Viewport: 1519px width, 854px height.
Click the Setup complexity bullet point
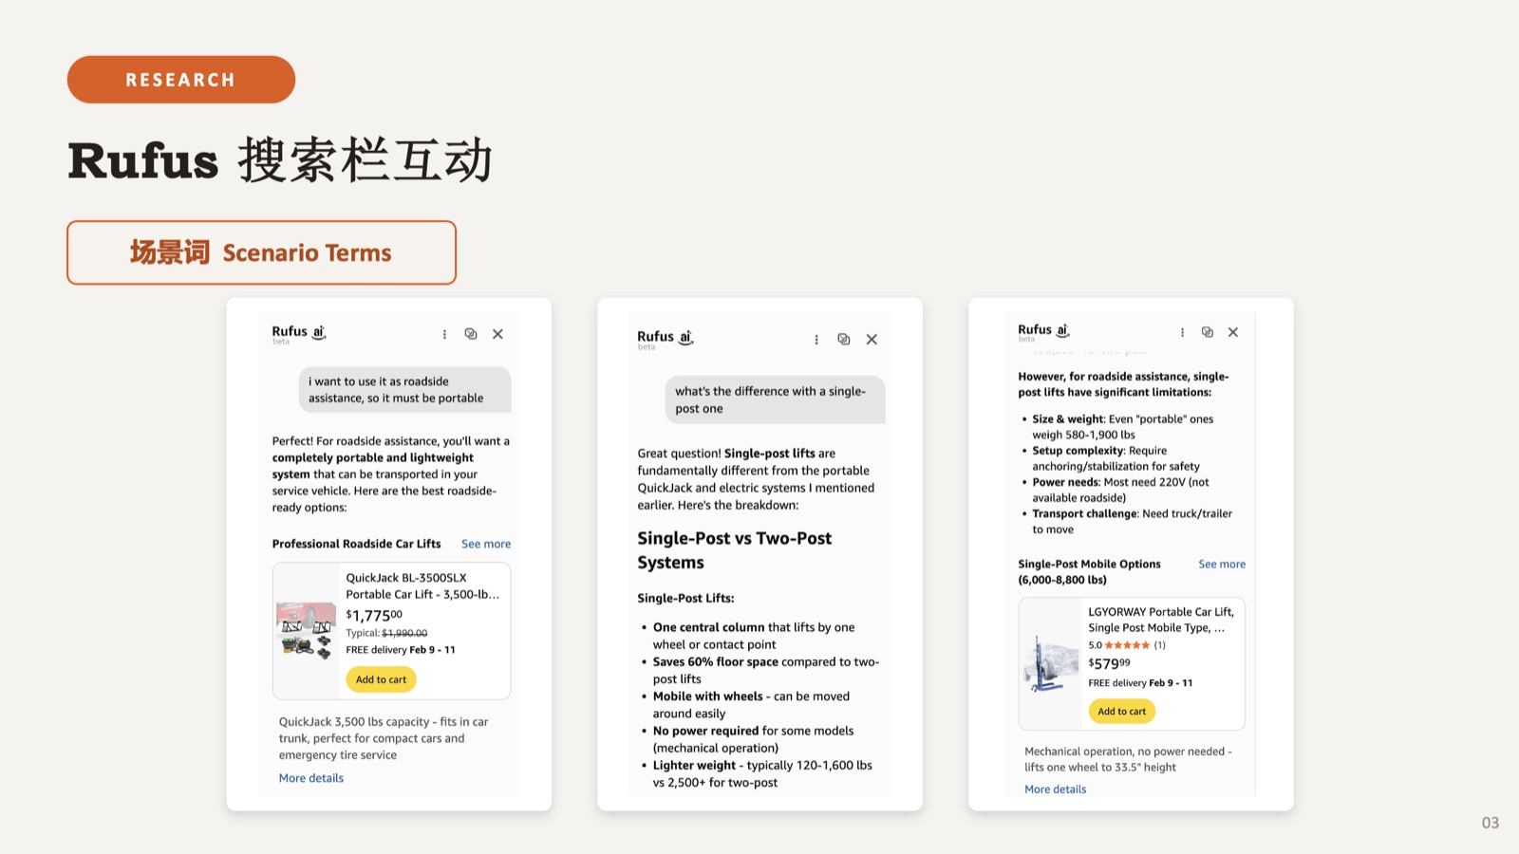click(1116, 458)
